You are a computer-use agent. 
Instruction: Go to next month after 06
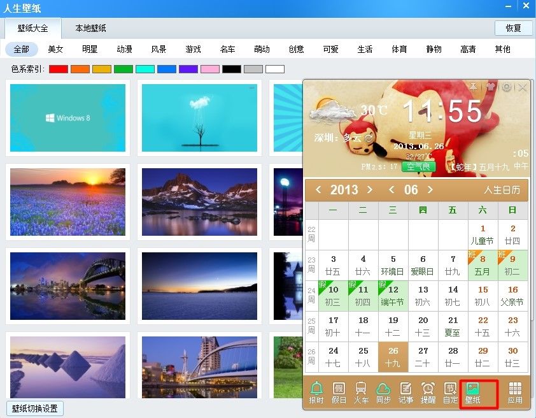coord(430,189)
